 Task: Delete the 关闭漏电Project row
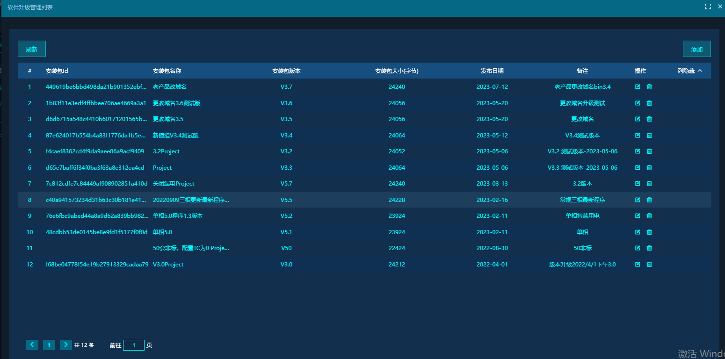[x=649, y=184]
